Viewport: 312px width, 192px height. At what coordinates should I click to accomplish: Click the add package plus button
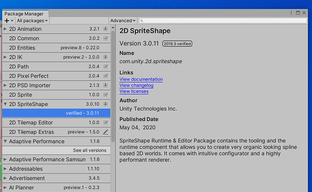(x=8, y=21)
